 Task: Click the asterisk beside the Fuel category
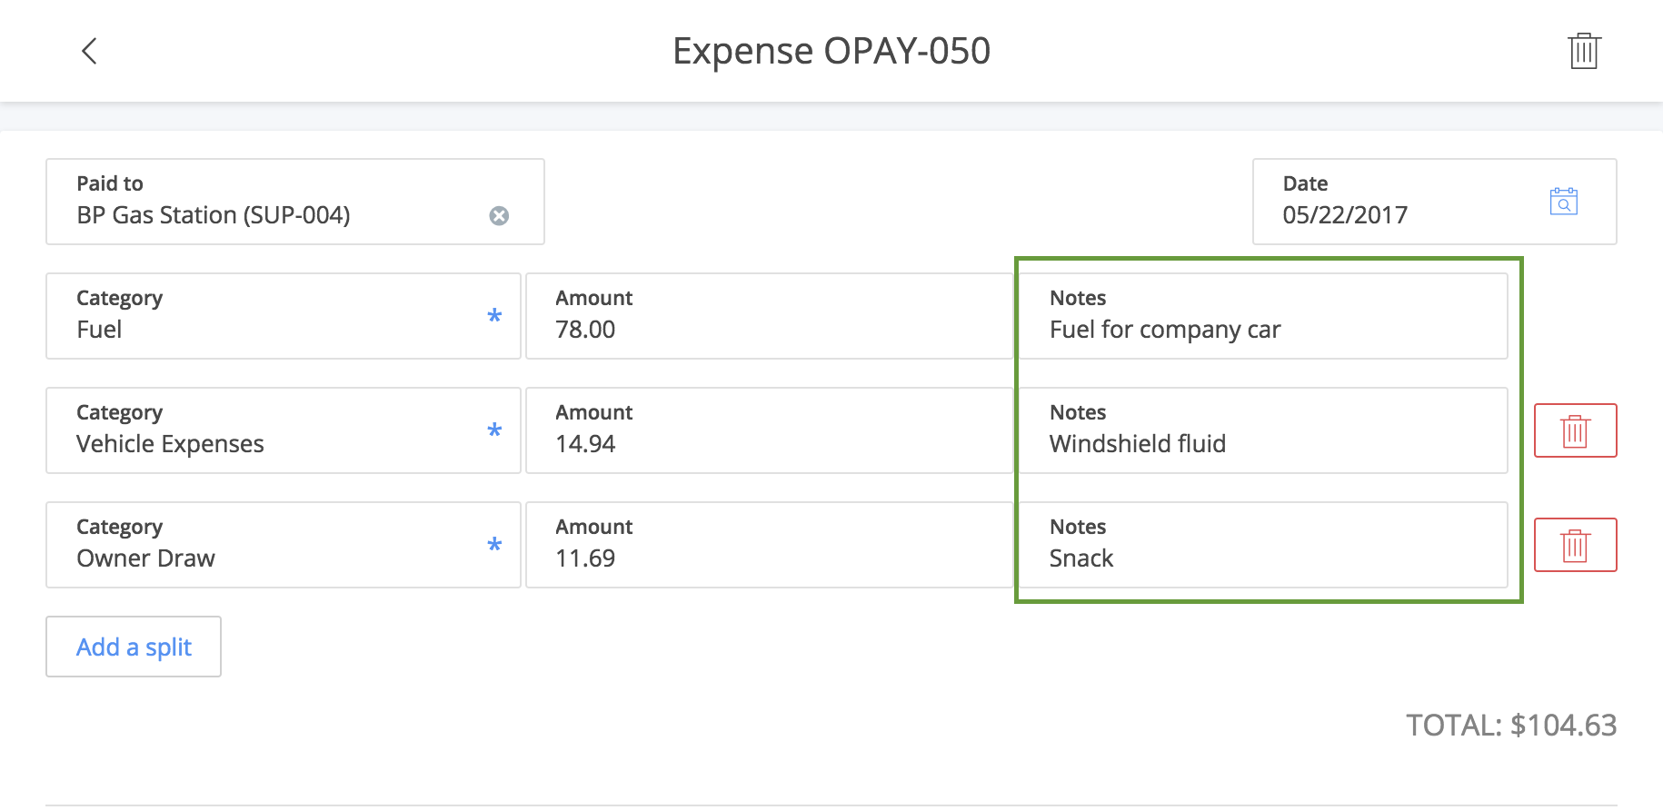494,316
